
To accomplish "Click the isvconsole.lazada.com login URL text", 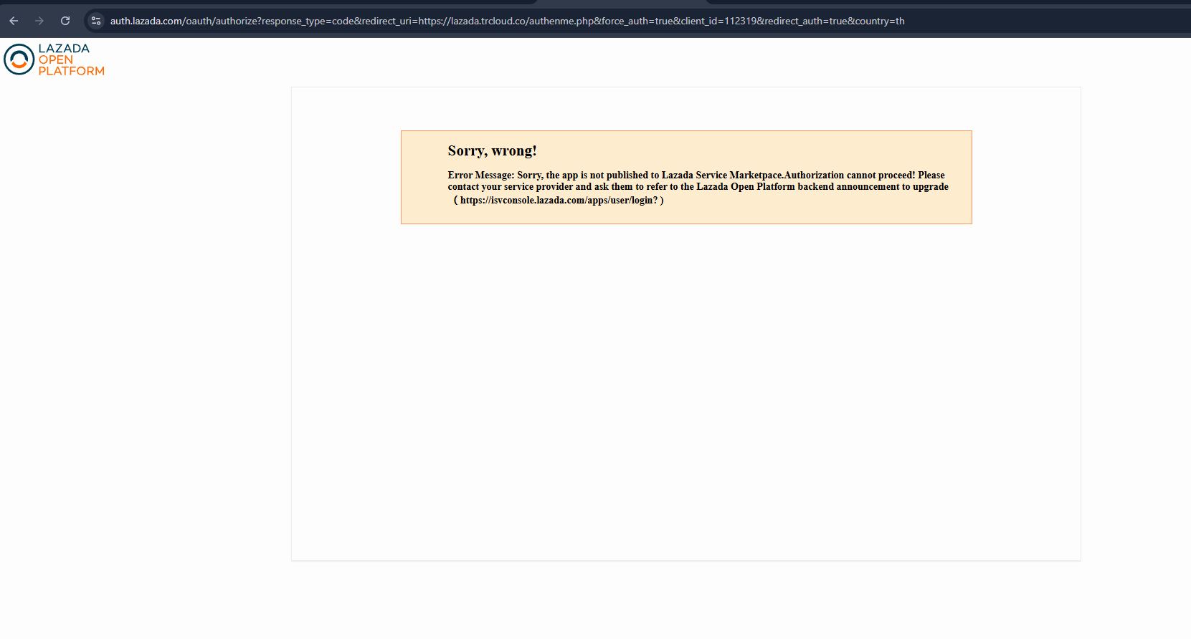I will click(x=559, y=201).
